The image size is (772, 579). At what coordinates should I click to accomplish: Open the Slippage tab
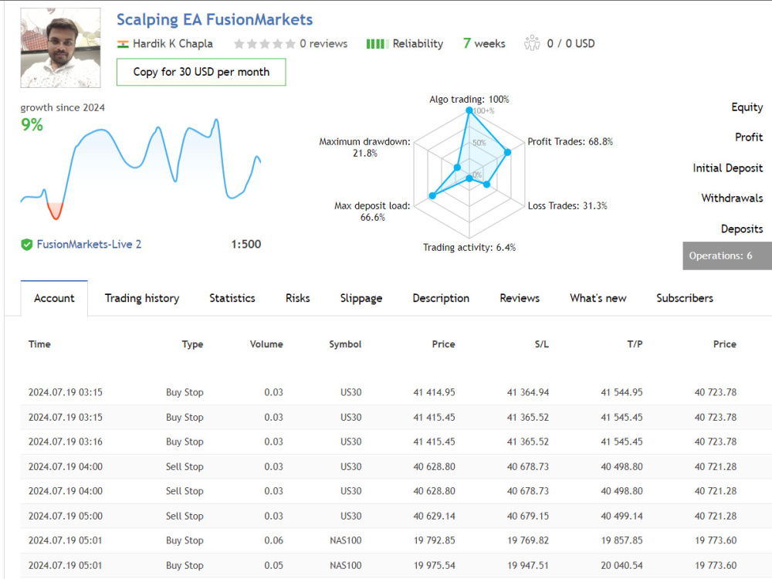click(x=361, y=298)
